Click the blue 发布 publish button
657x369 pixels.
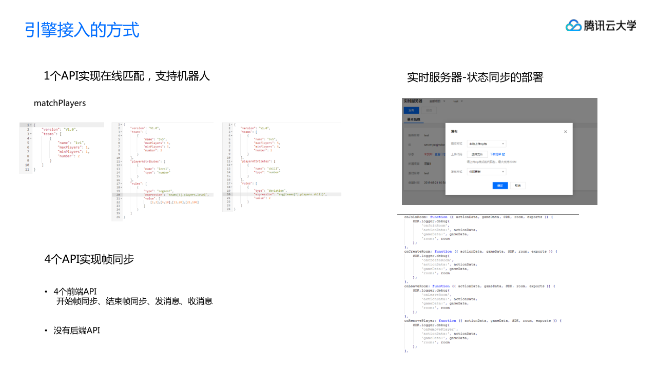click(x=411, y=111)
